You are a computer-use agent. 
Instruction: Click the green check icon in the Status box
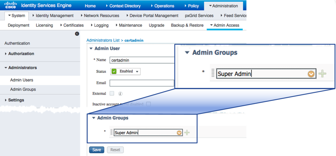114,71
